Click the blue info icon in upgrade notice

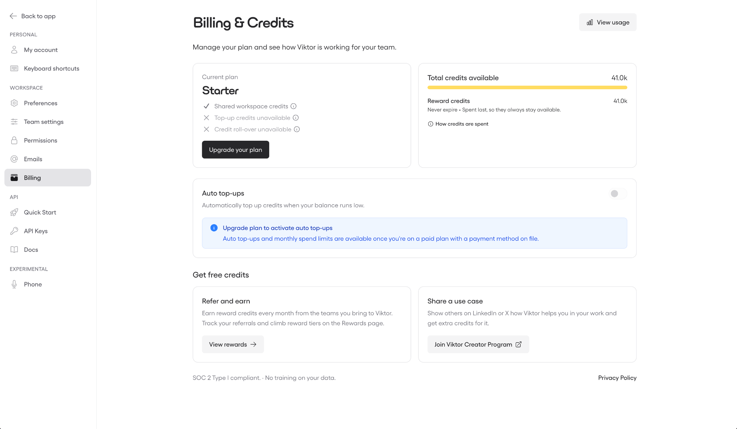tap(214, 228)
